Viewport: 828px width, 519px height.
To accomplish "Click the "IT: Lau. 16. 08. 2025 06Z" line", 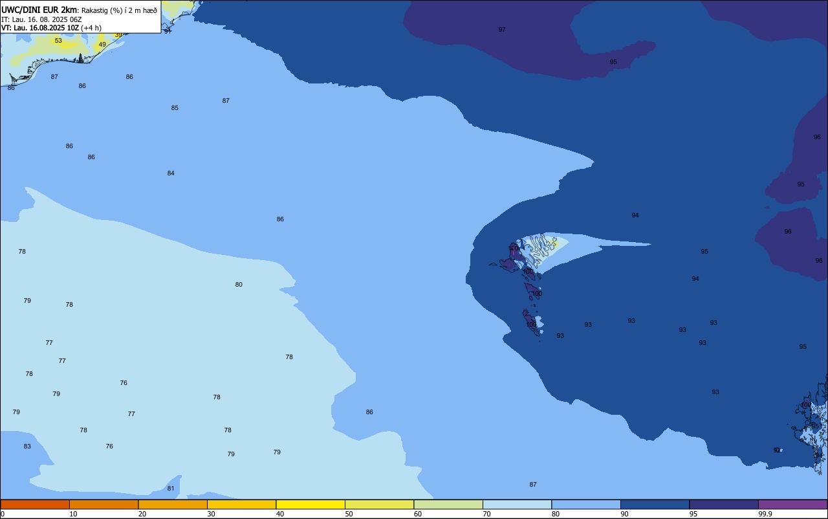I will tap(41, 19).
